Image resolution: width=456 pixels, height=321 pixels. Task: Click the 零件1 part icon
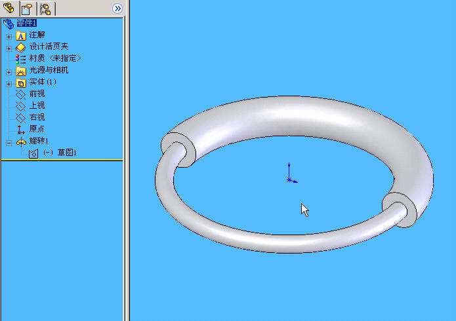click(9, 24)
